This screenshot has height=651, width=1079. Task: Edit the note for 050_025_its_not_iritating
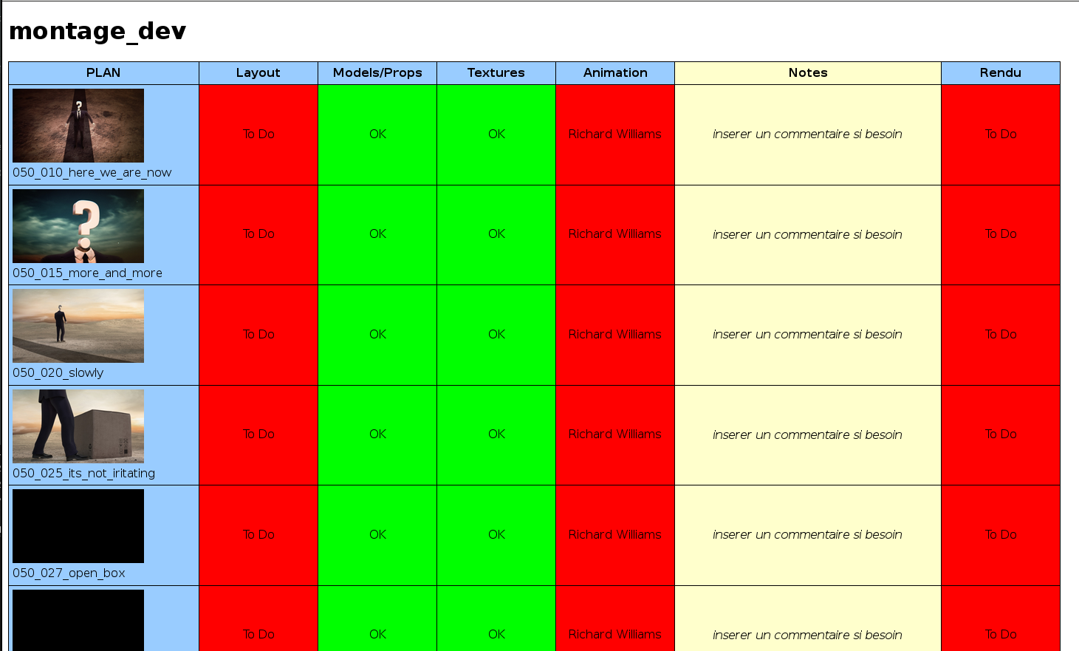[808, 435]
